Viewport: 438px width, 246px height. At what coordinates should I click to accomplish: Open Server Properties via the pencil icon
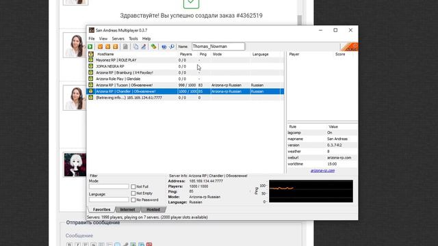tap(143, 46)
